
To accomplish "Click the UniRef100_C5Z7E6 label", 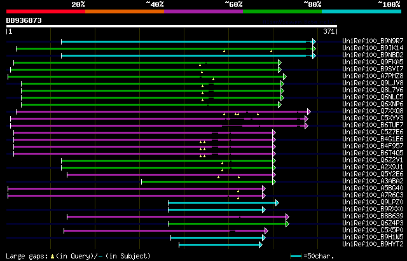I will pos(373,132).
